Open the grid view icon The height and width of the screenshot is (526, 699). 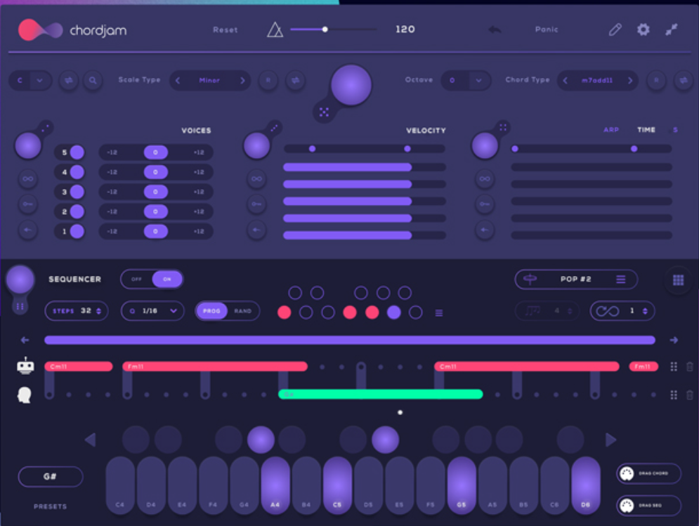(678, 280)
